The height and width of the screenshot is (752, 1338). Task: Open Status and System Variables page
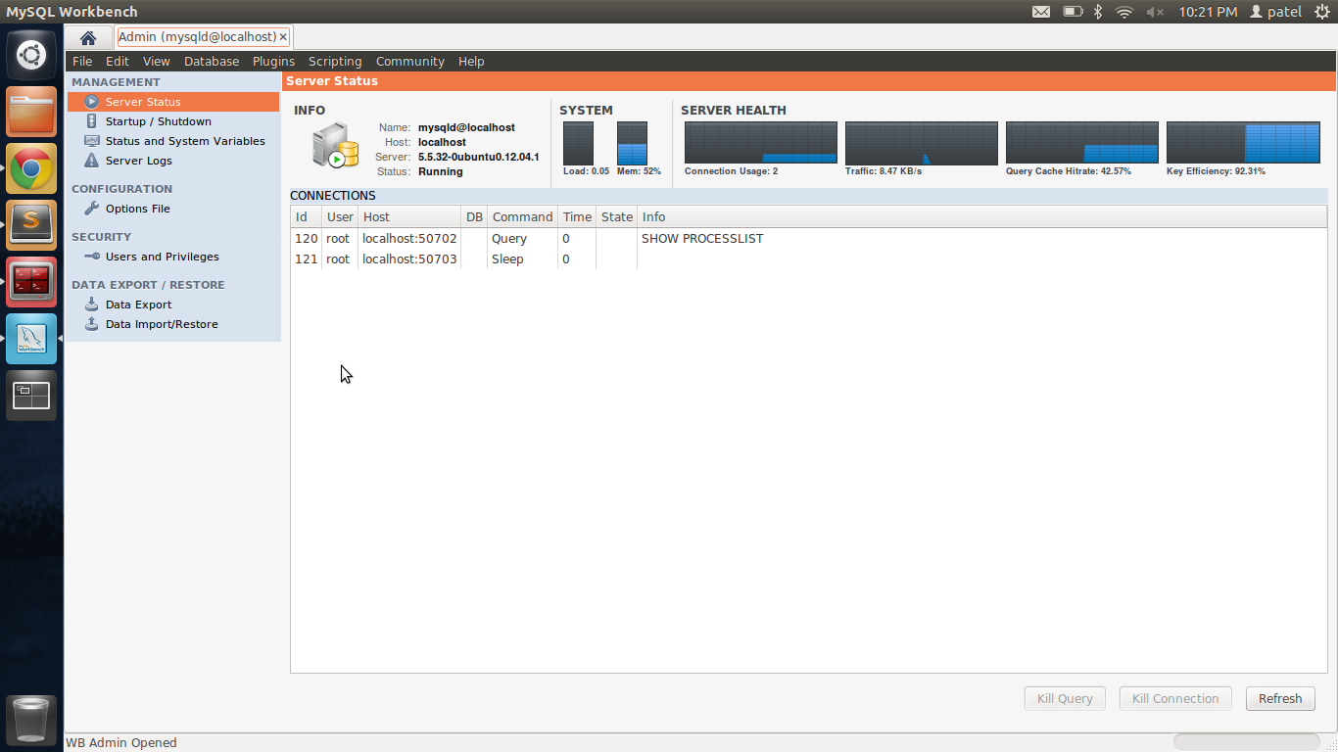(185, 141)
